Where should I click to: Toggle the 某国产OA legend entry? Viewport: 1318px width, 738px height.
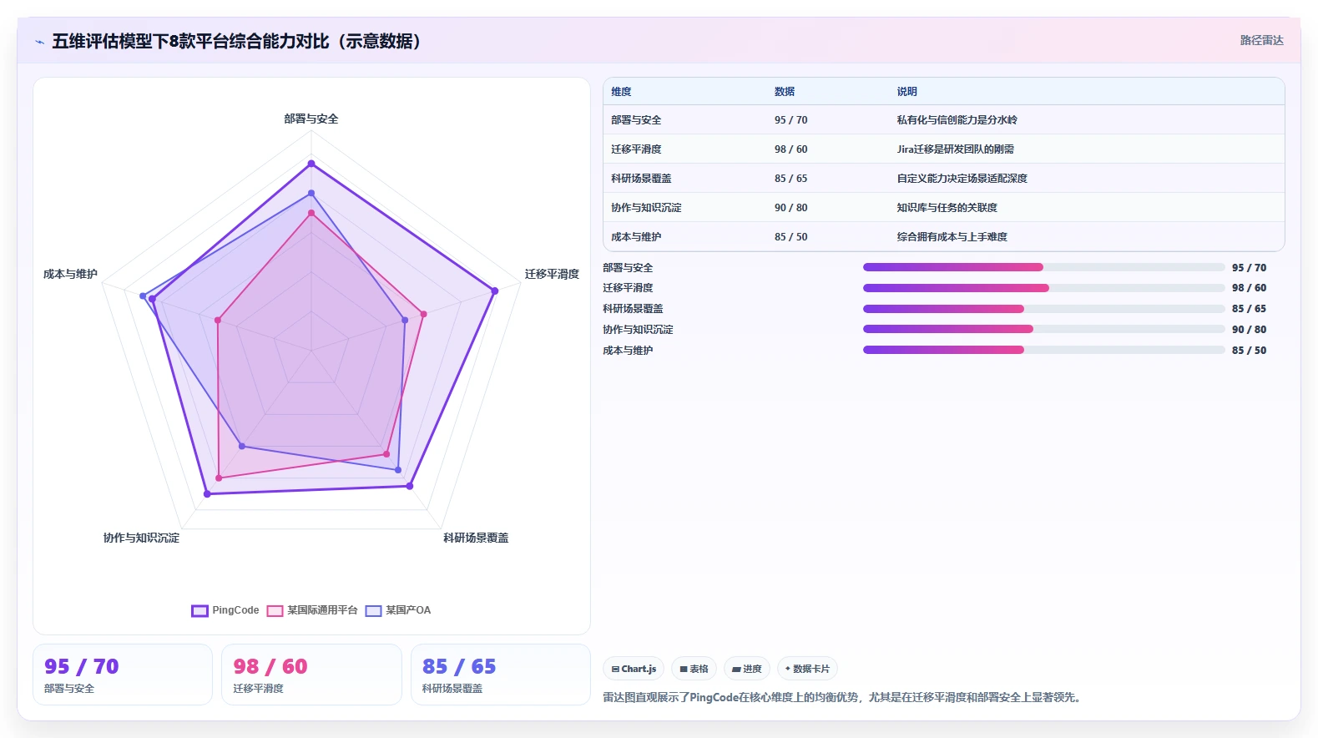(398, 610)
